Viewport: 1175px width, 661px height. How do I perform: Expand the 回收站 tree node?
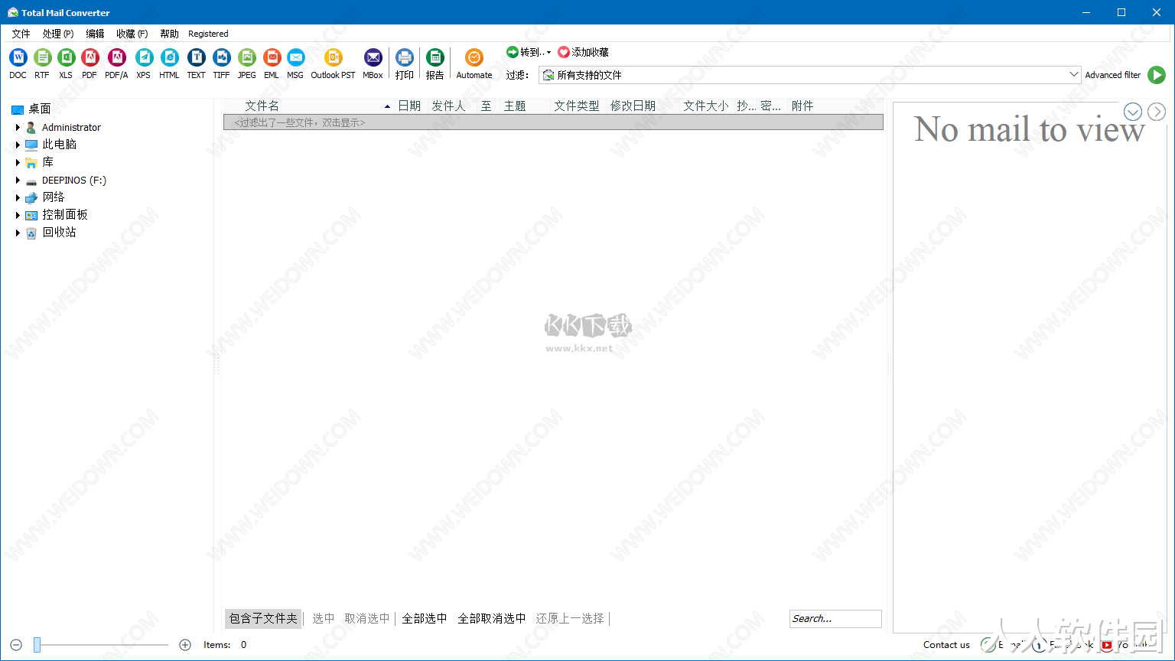(x=18, y=233)
